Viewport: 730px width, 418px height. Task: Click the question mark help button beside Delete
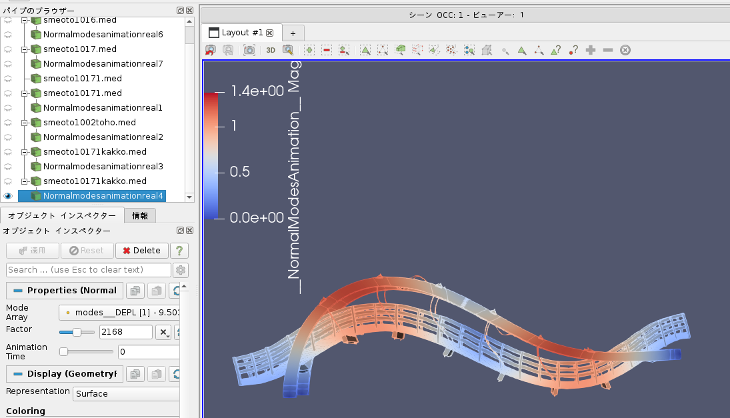click(x=179, y=251)
